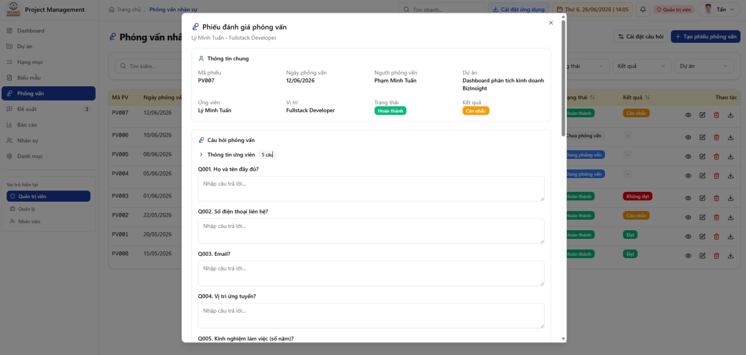Click the dialog's vertical scrollbar thumb
Viewport: 746px width, 355px height.
pos(564,78)
